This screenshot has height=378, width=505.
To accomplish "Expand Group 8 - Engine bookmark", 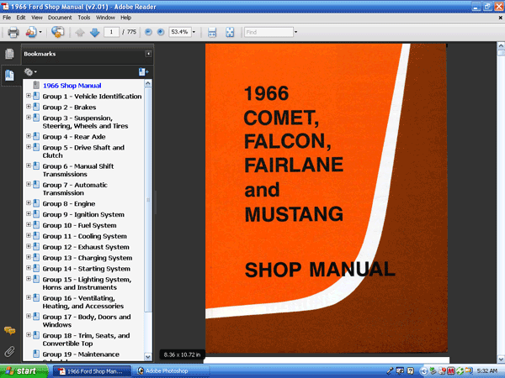I will point(29,202).
